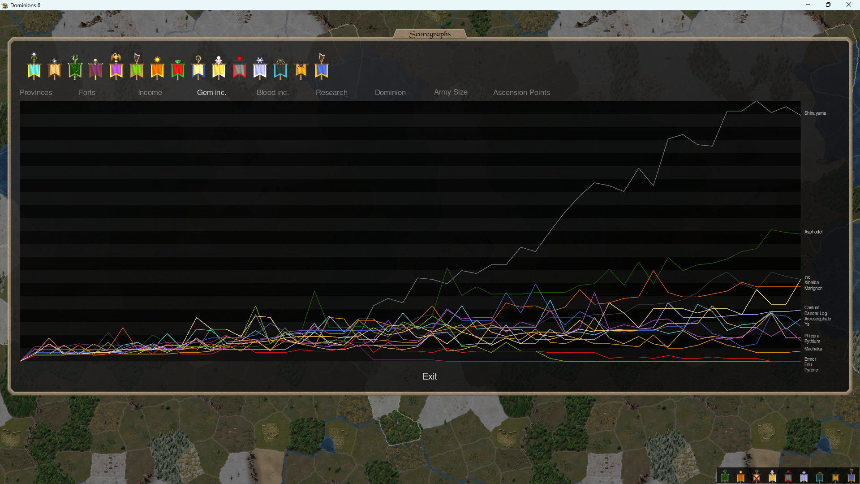Click the red banner with green emerald
Viewport: 860px width, 484px height.
tap(178, 69)
